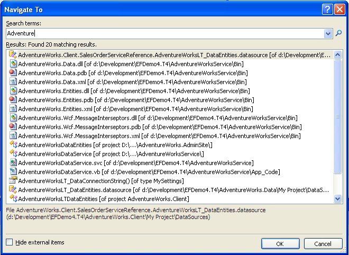Click the results scrollbar up arrow
Screen dimensions: 349x255
click(x=338, y=54)
